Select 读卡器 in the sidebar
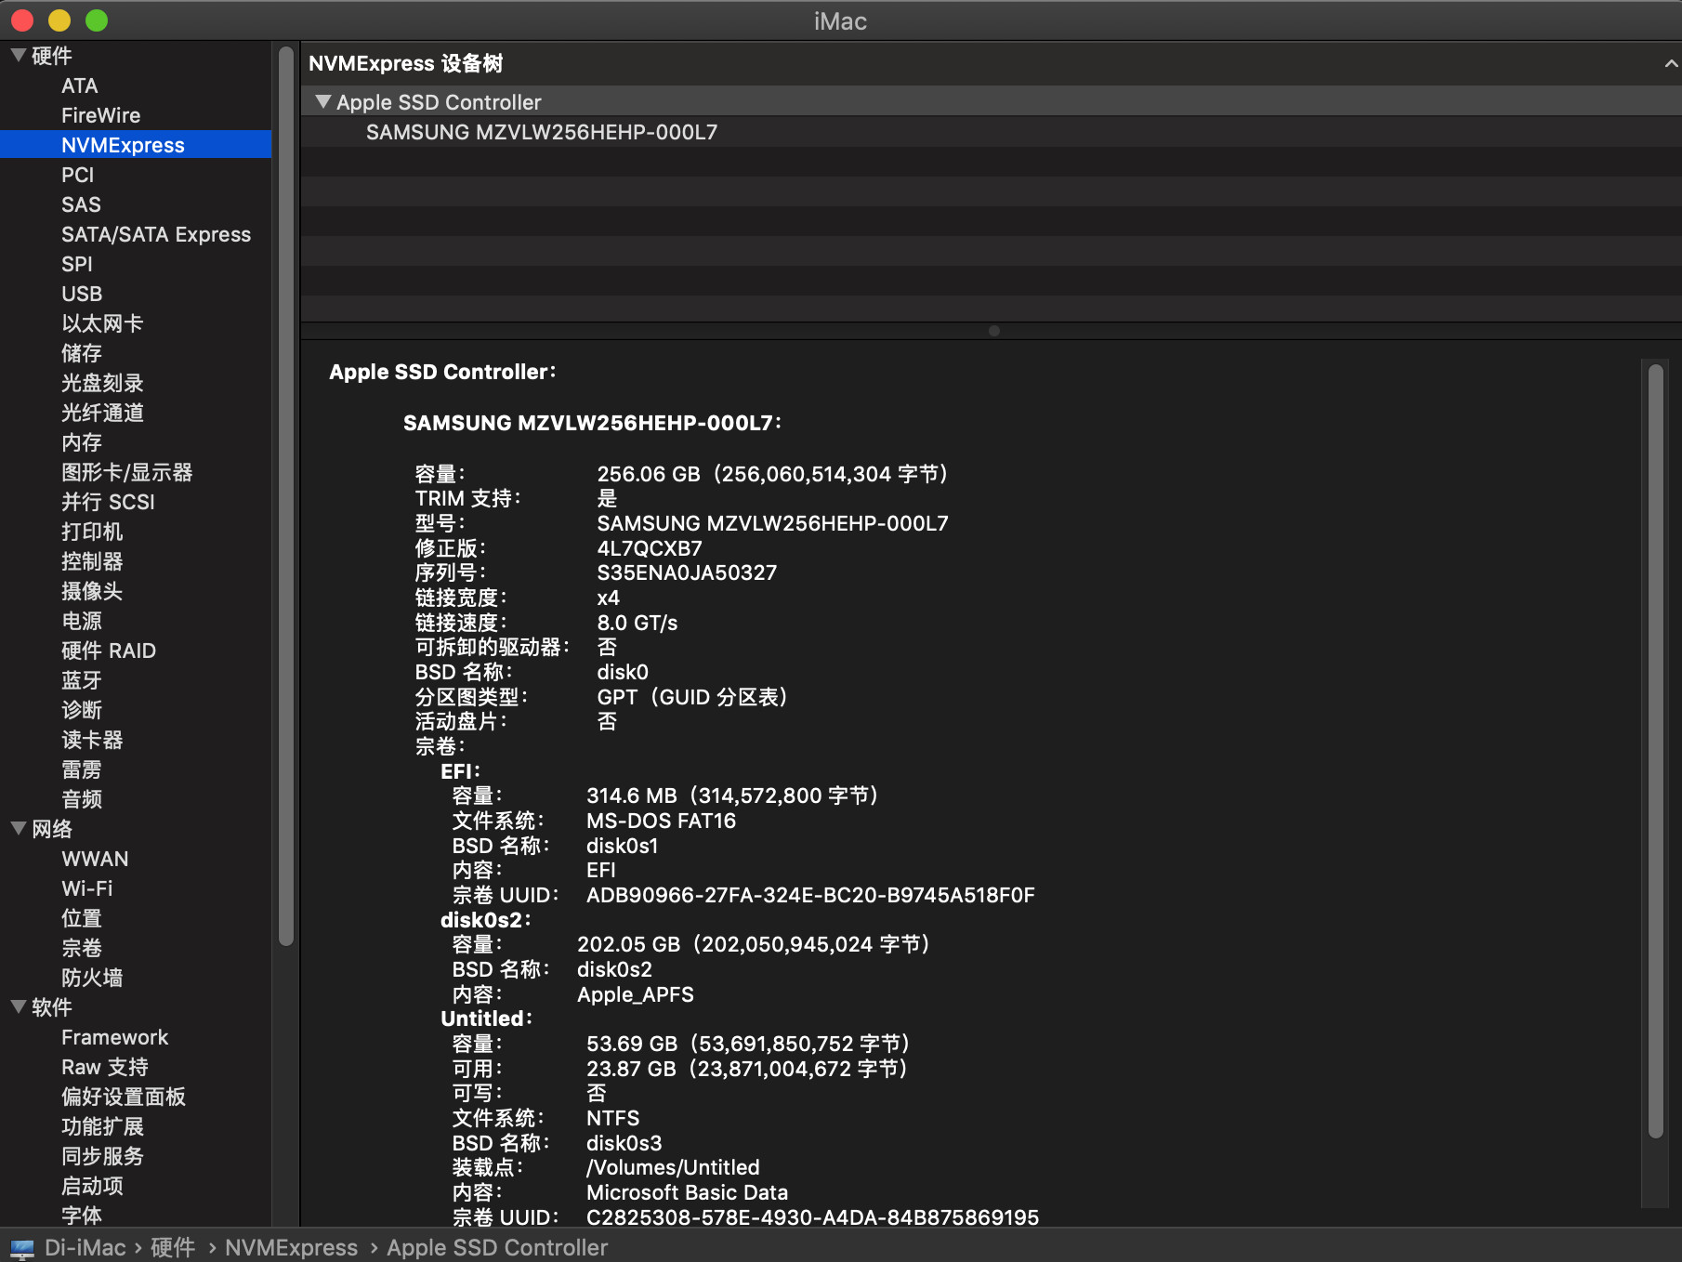 tap(92, 740)
